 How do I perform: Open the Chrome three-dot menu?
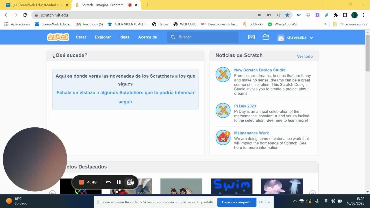pos(363,15)
